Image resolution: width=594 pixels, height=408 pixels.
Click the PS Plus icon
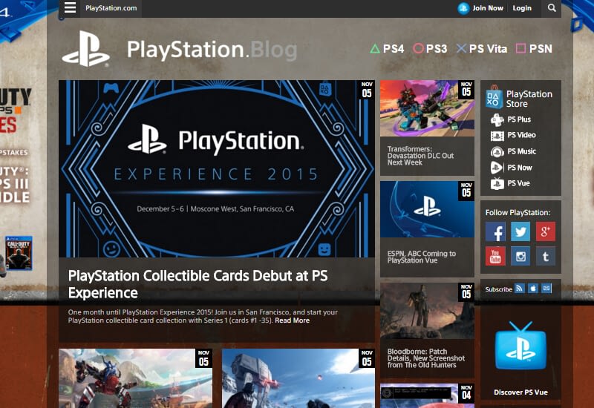click(x=497, y=119)
